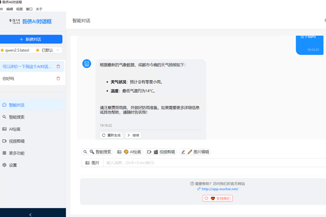Image resolution: width=326 pixels, height=217 pixels.
Task: Open the 视图 menu
Action: point(19,9)
